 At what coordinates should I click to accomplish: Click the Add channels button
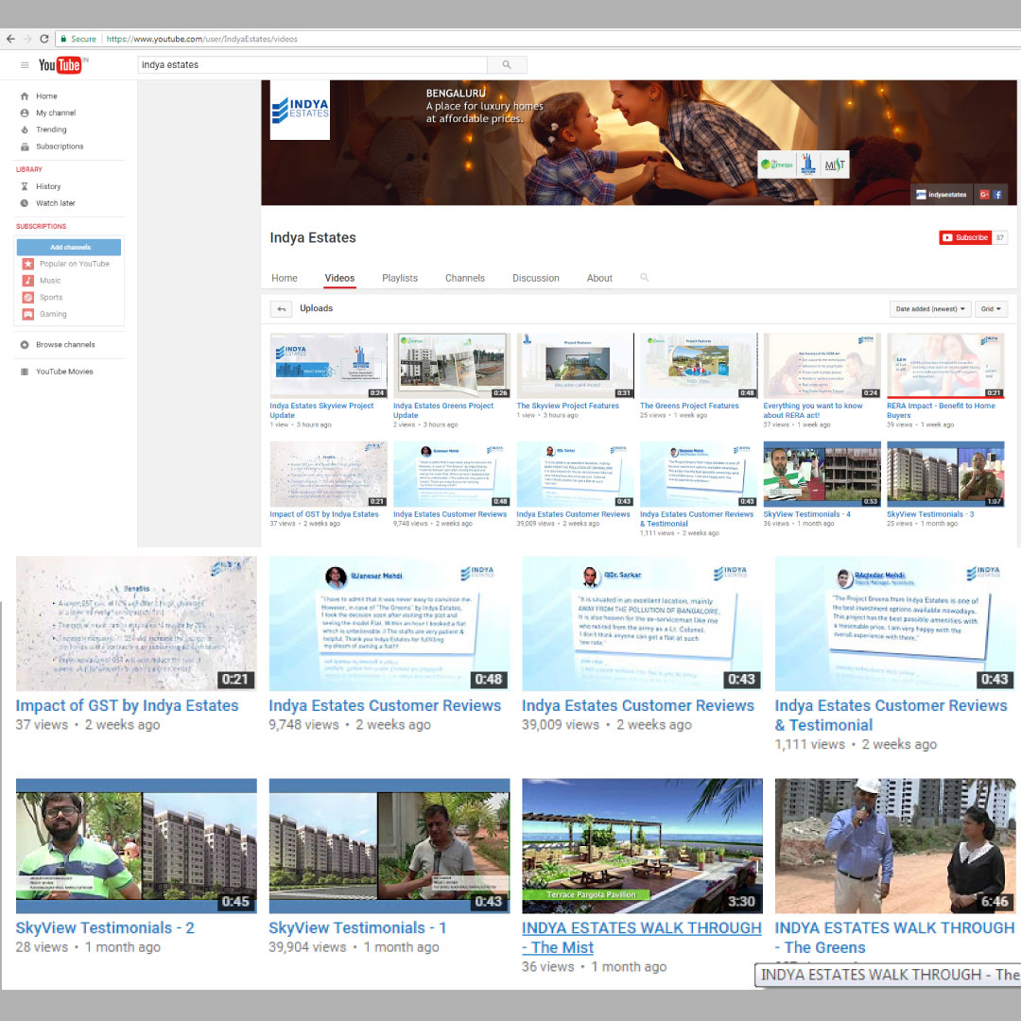pos(69,248)
